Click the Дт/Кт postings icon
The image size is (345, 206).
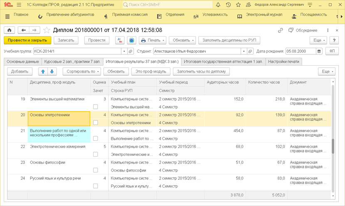click(120, 40)
